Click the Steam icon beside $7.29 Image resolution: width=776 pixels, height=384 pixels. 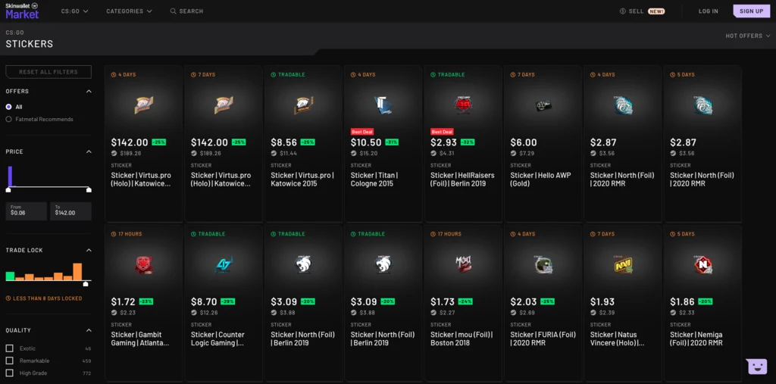click(x=513, y=154)
